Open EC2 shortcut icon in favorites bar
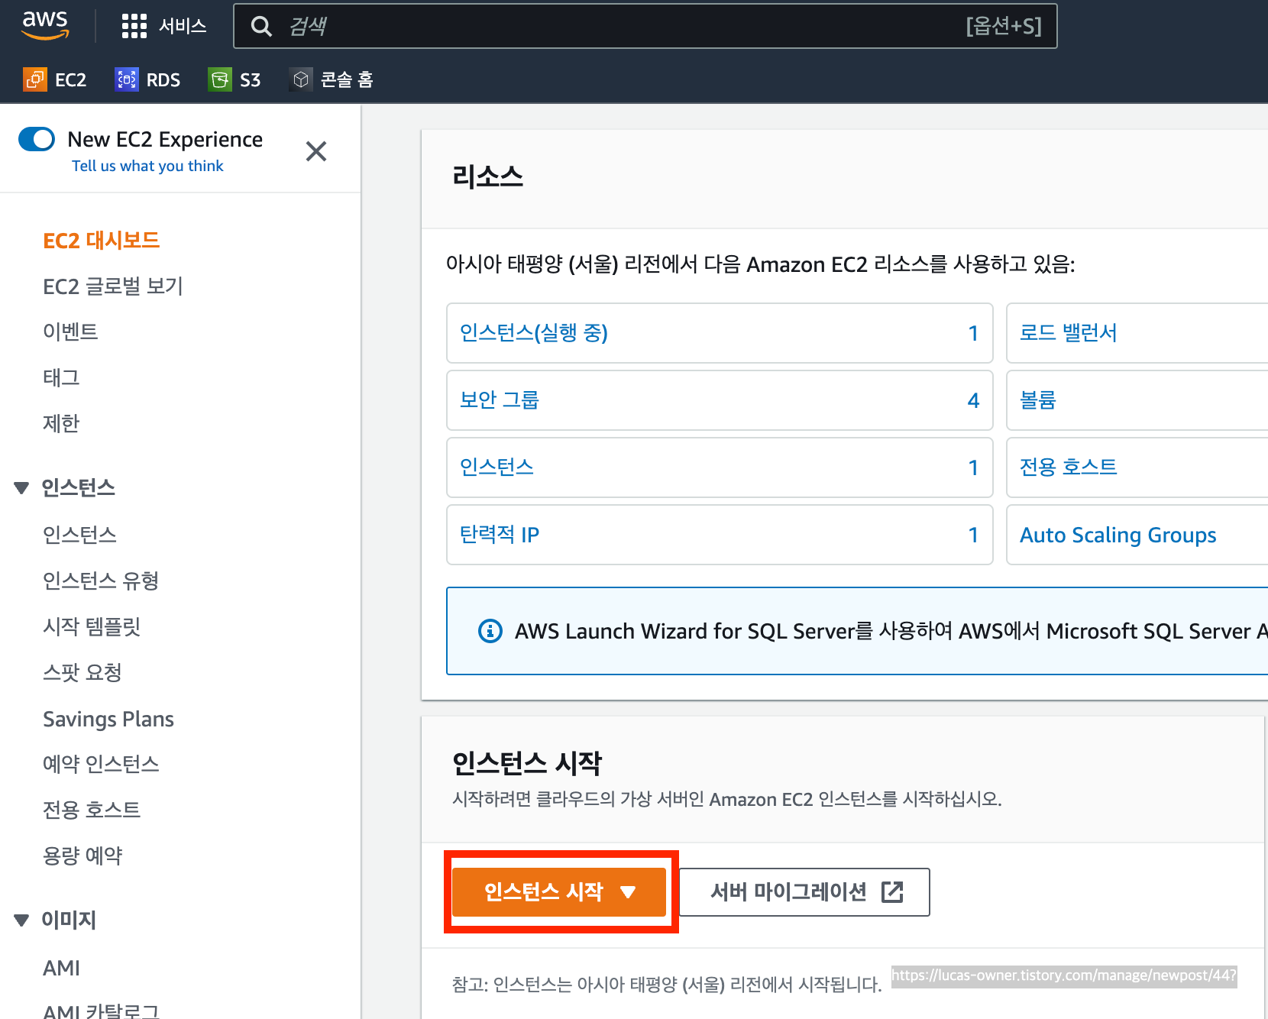Screen dimensions: 1268x1019 point(34,79)
